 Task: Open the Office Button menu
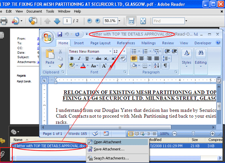tap(48, 37)
